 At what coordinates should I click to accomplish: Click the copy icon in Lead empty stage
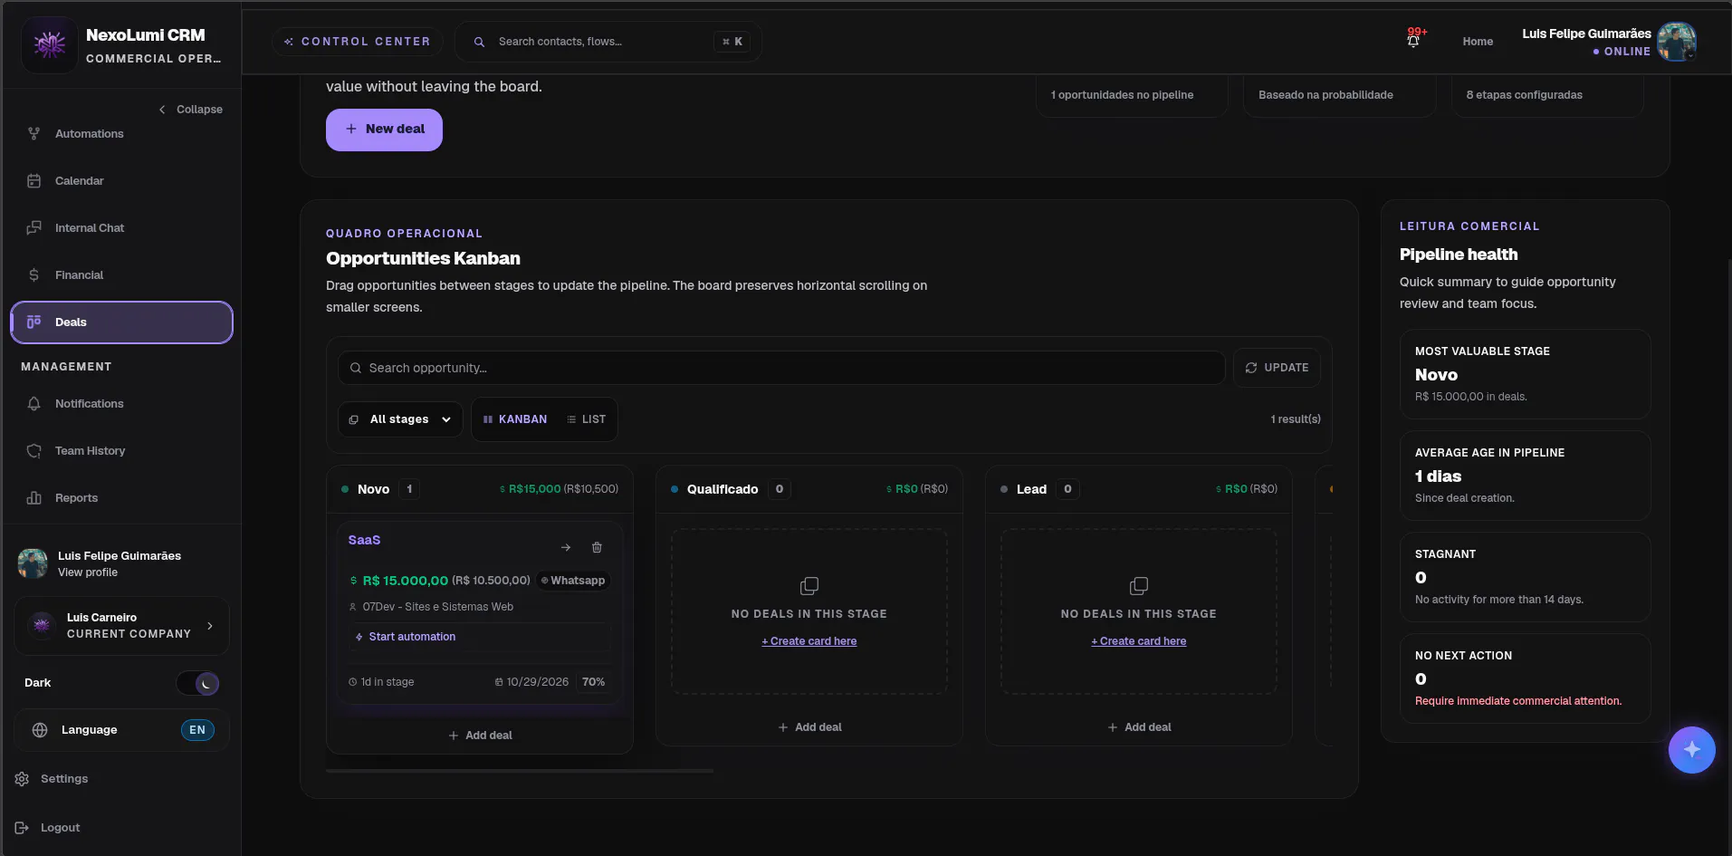[1139, 586]
